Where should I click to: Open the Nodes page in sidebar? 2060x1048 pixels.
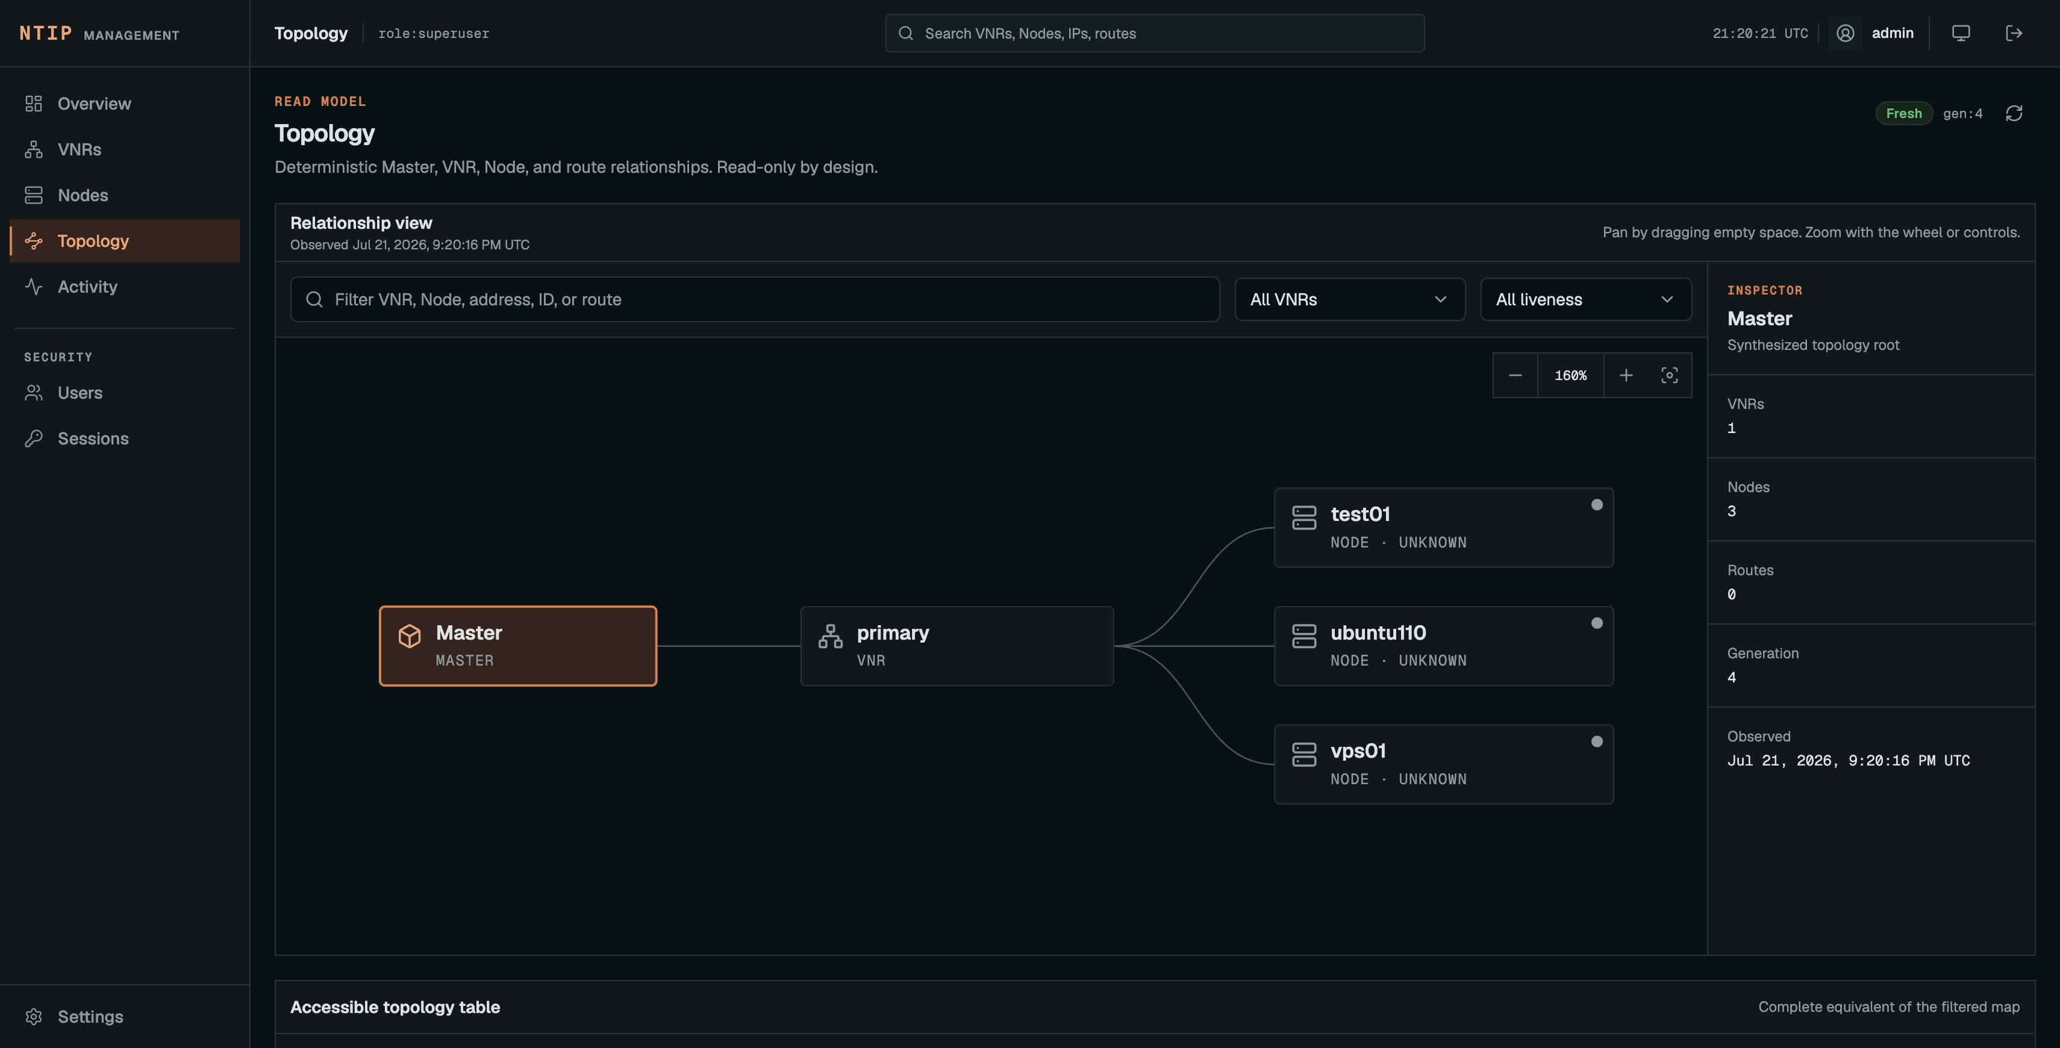point(125,195)
